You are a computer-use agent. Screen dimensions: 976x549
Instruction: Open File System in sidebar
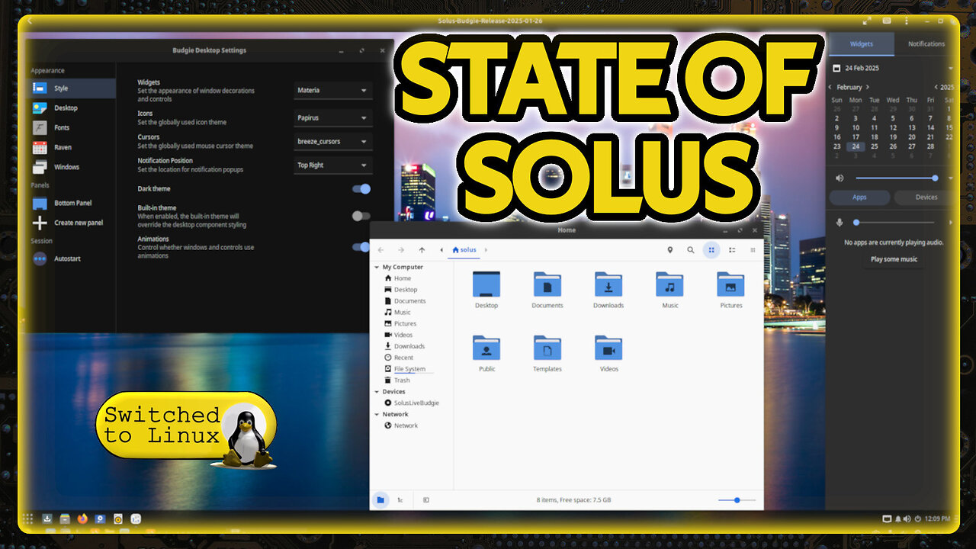coord(409,369)
